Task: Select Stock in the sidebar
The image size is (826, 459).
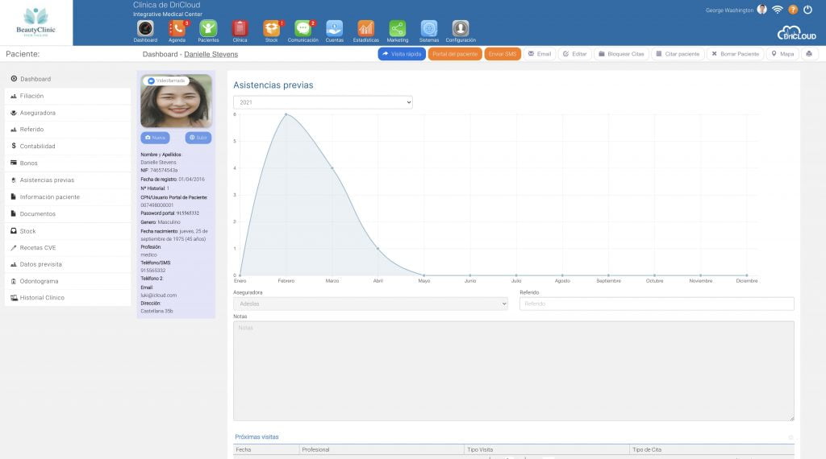Action: (68, 231)
